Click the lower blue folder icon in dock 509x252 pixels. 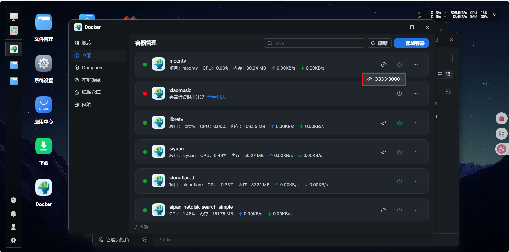[14, 81]
